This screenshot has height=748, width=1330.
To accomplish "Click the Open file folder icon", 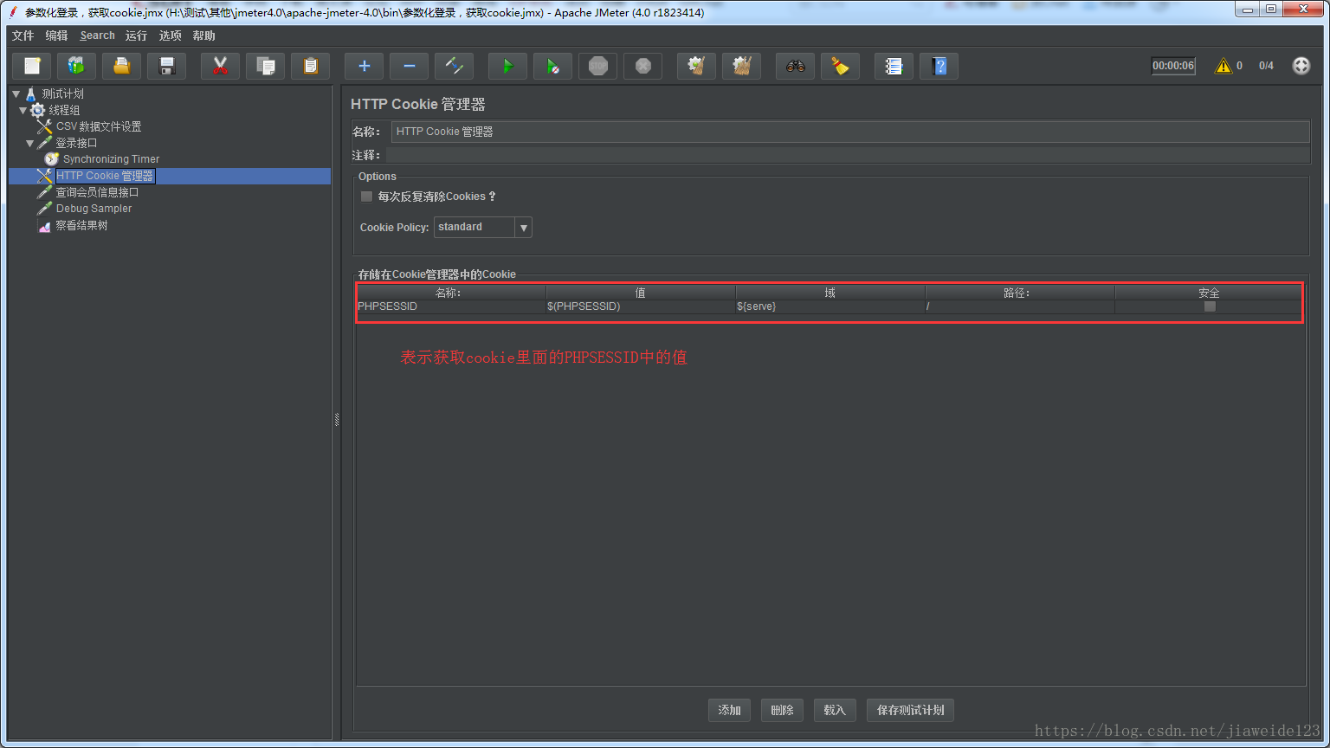I will pyautogui.click(x=122, y=66).
